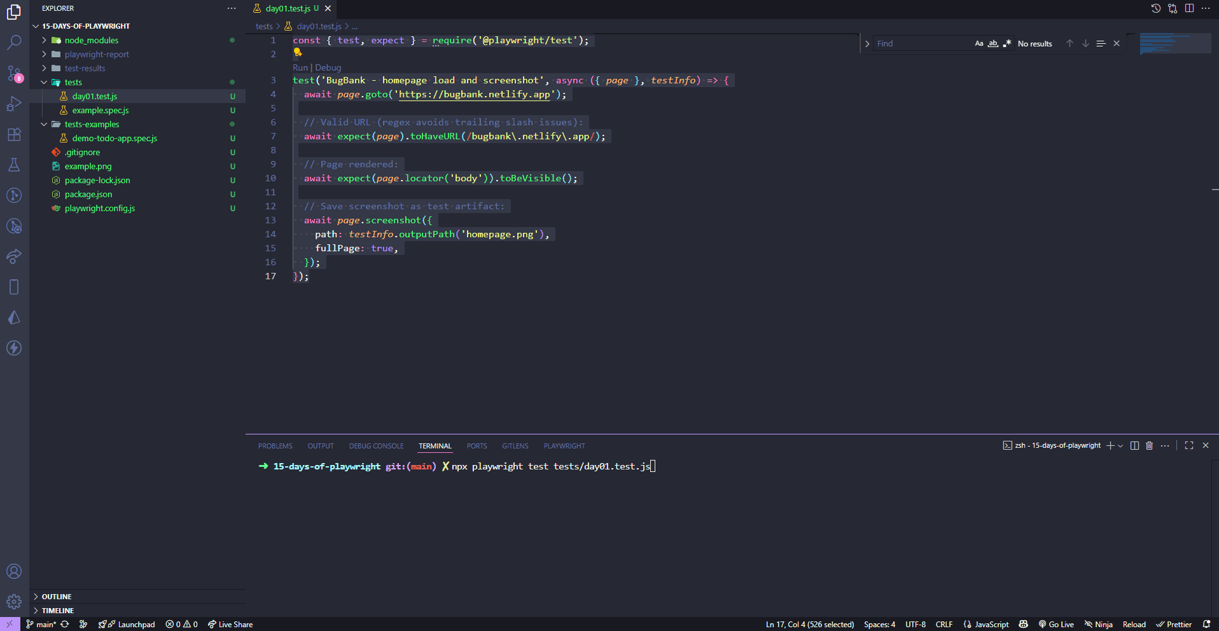Open the Explorer view in activity bar

pyautogui.click(x=14, y=12)
